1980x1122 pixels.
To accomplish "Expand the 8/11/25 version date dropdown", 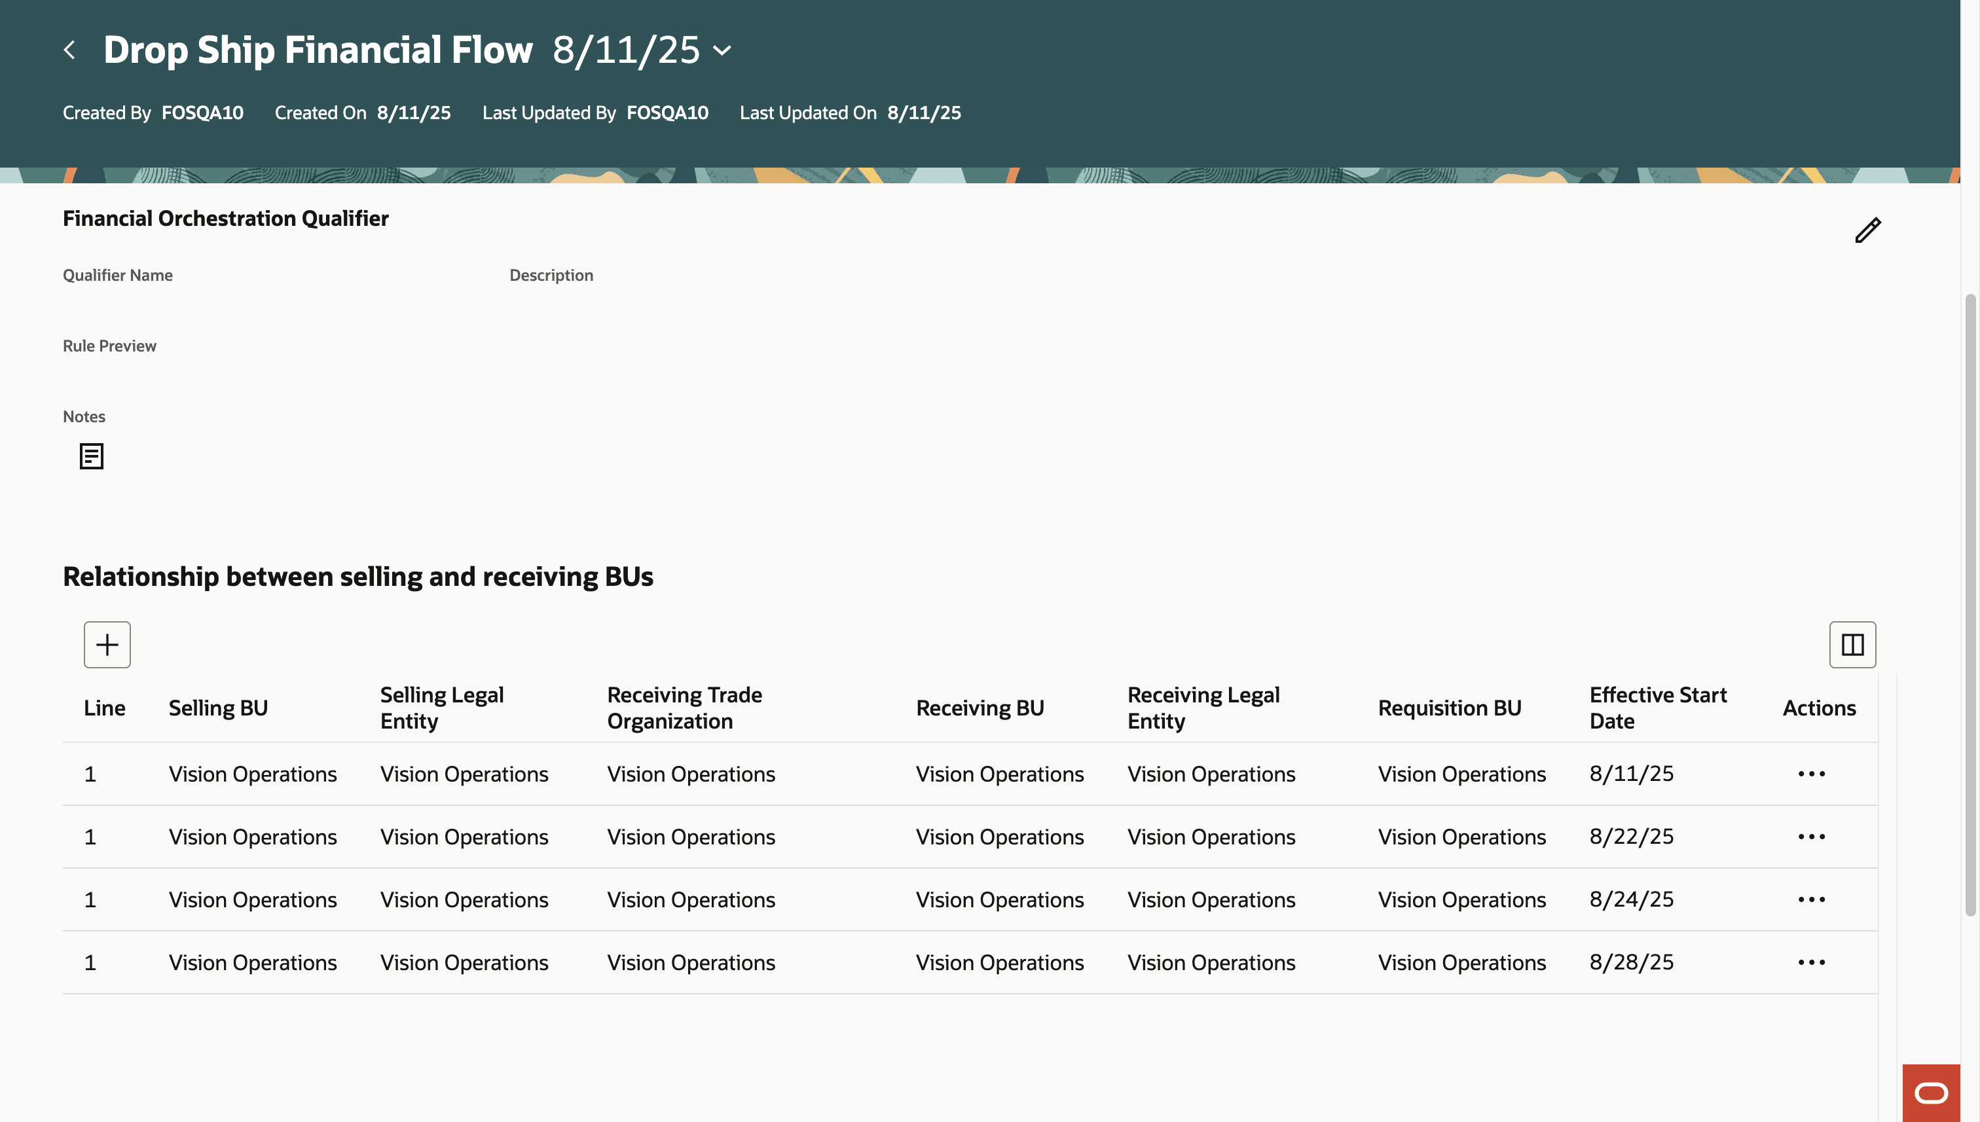I will (722, 51).
